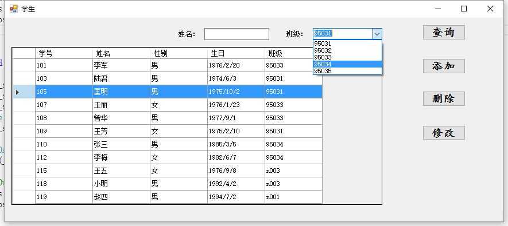The width and height of the screenshot is (508, 226).
Task: Click the name cell 王五
Action: 121,171
